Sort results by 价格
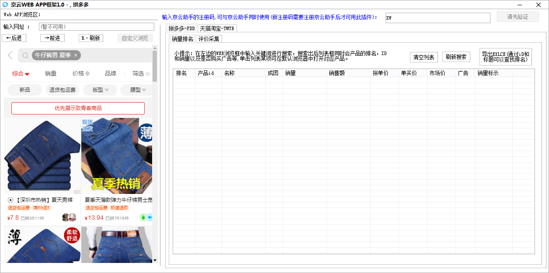The width and height of the screenshot is (549, 273). 81,73
